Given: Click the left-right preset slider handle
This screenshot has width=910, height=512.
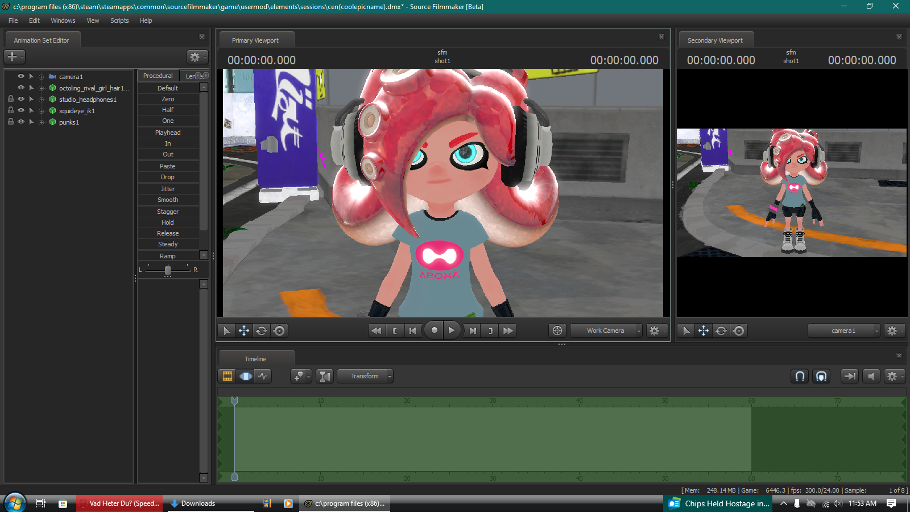Looking at the screenshot, I should (168, 270).
